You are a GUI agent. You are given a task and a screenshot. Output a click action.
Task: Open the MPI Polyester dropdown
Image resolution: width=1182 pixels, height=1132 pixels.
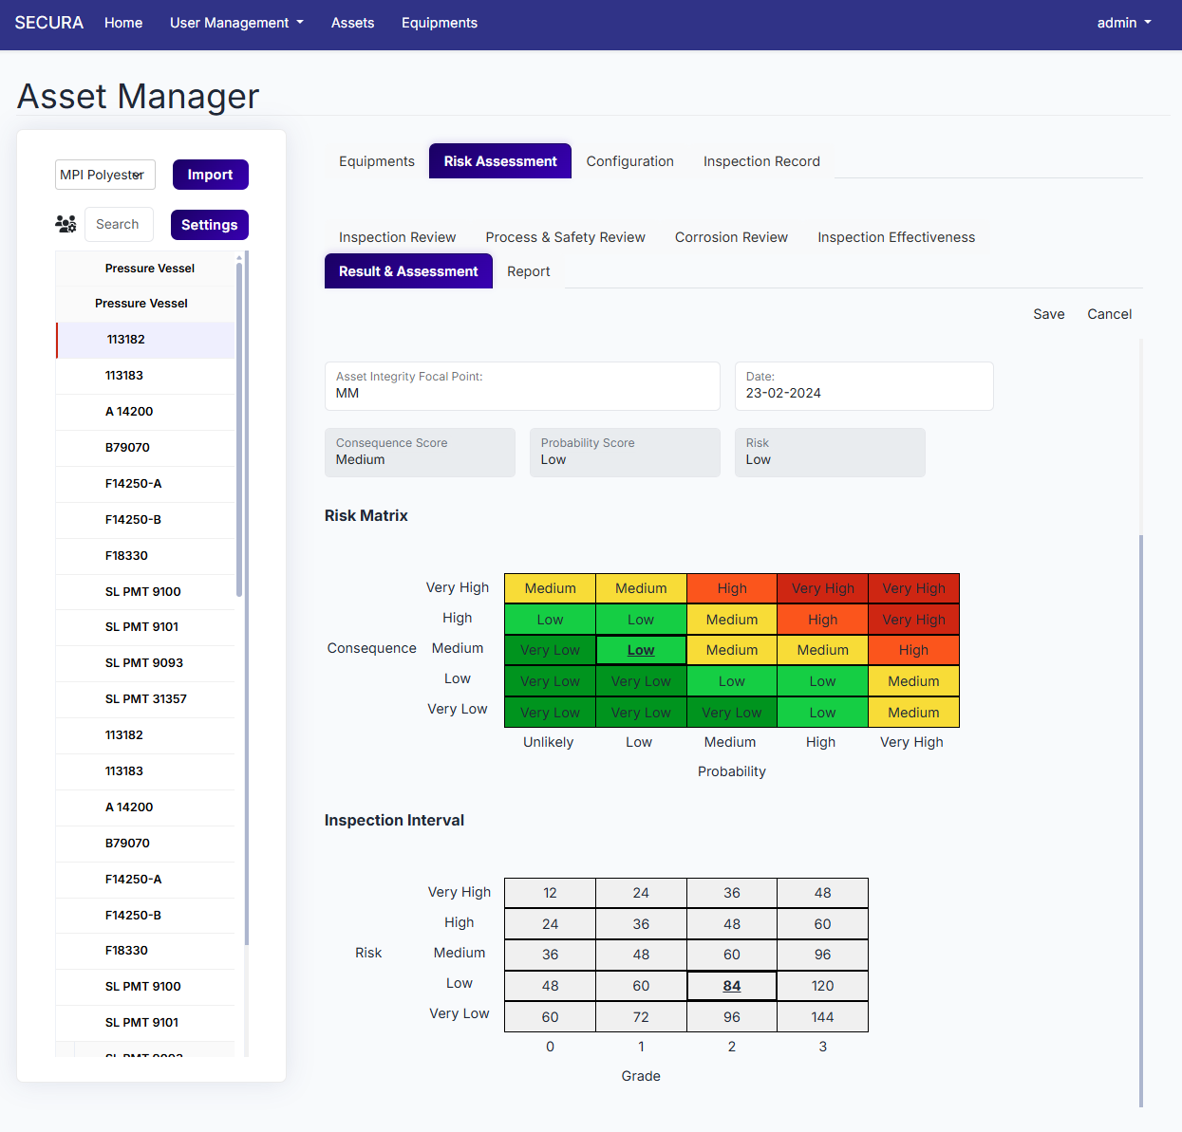pos(105,175)
